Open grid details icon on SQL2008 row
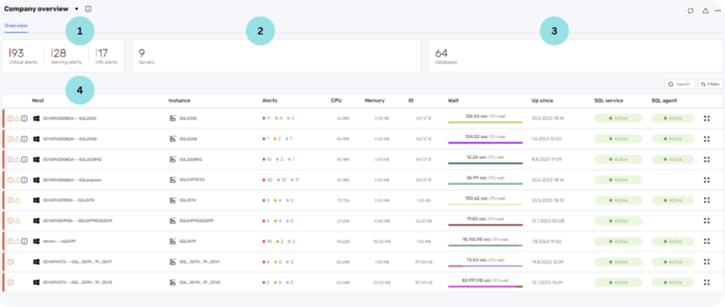Image resolution: width=725 pixels, height=307 pixels. click(x=706, y=139)
